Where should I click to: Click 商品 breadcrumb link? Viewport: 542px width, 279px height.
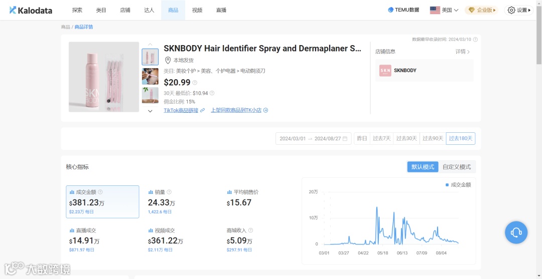pyautogui.click(x=65, y=27)
